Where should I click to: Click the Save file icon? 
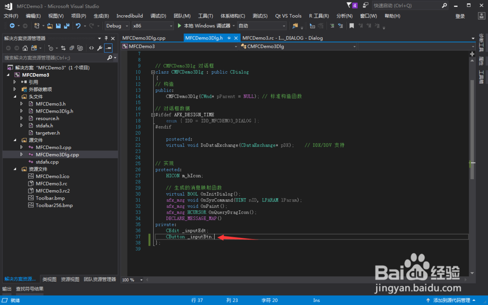[58, 26]
